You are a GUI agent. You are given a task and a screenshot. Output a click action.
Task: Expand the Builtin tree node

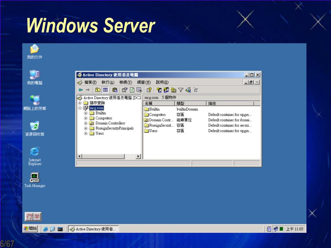86,113
